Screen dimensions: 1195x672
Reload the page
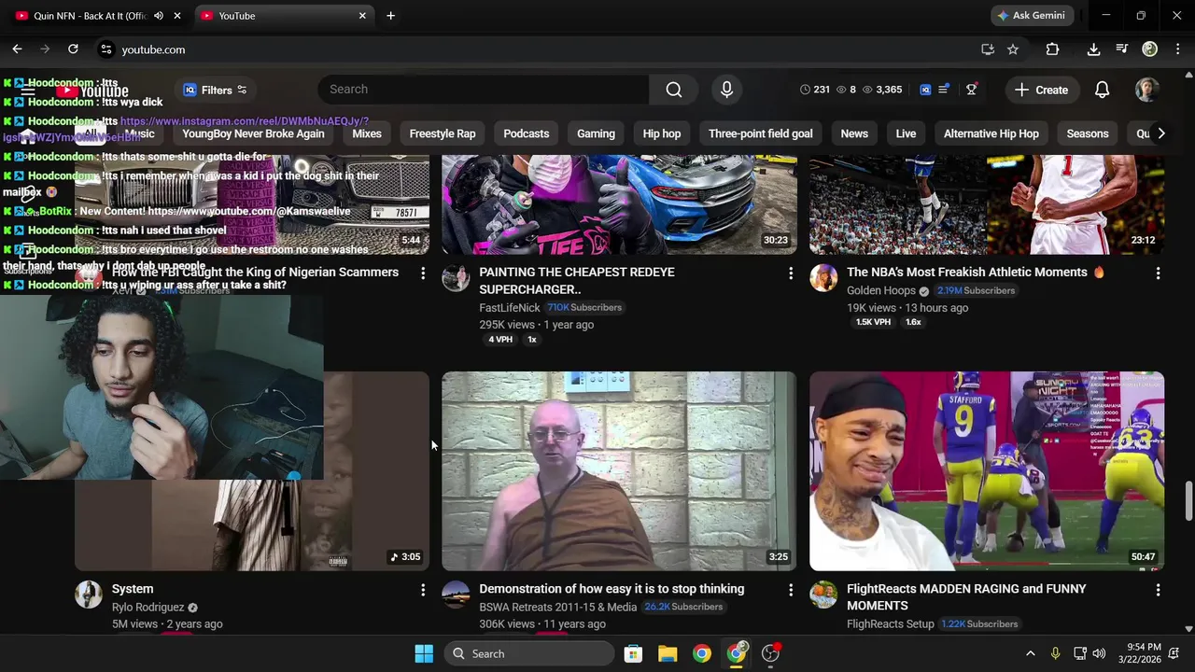tap(73, 49)
